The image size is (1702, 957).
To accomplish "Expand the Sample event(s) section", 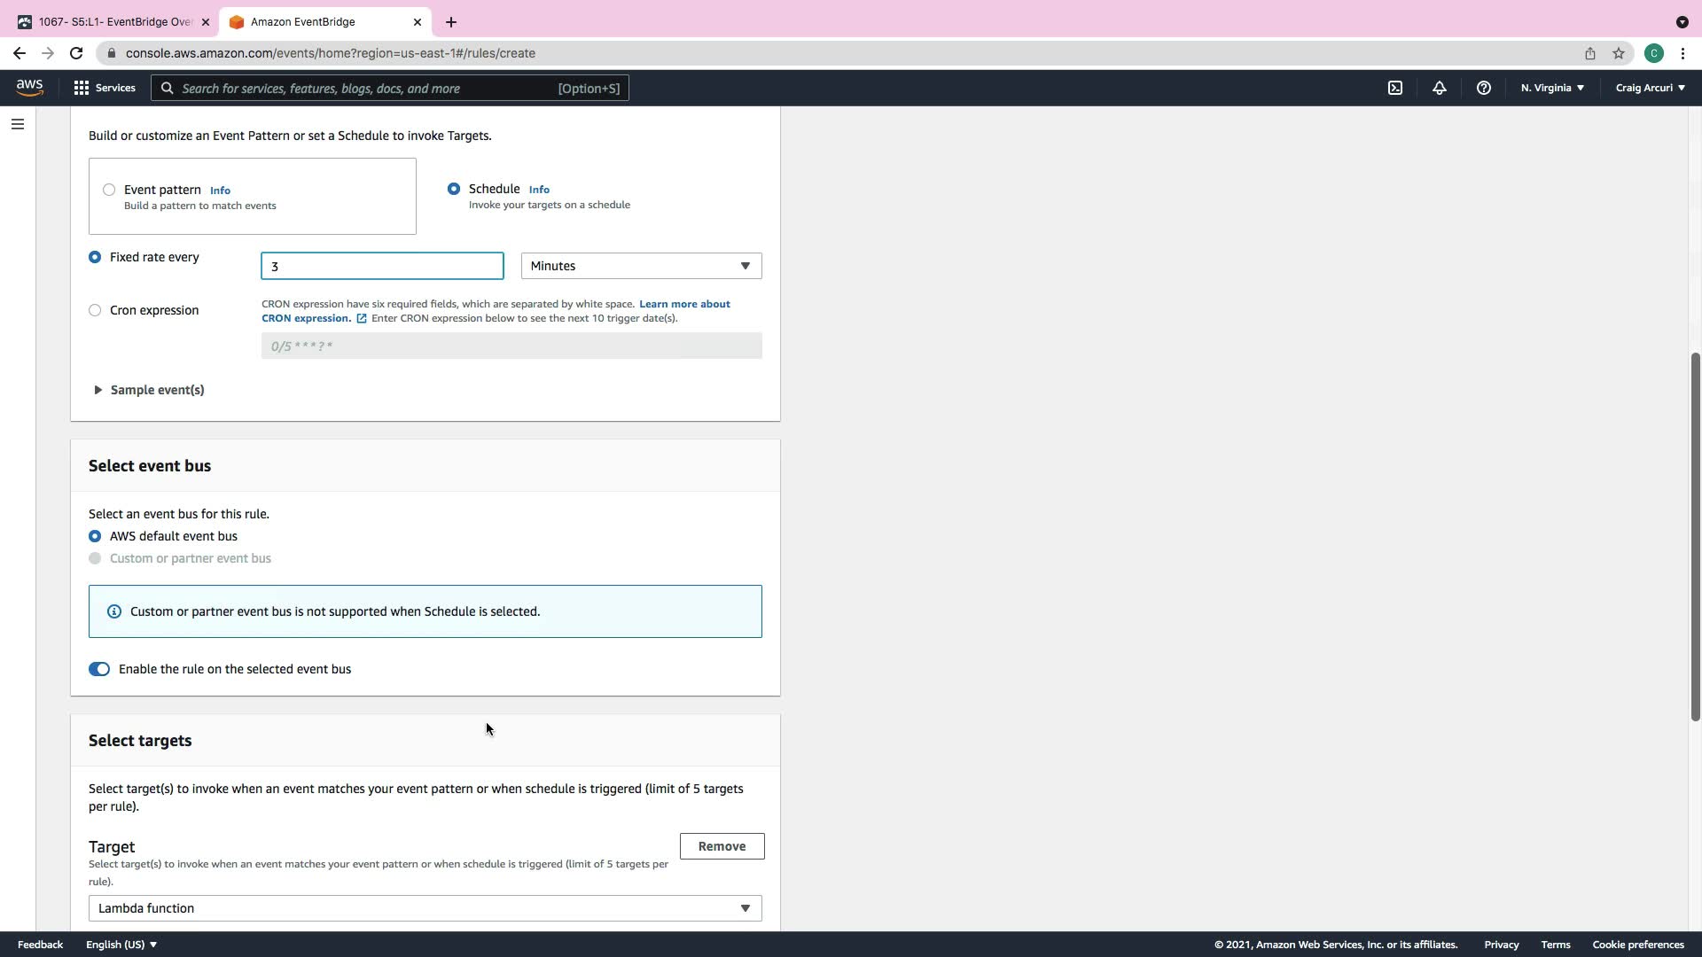I will pyautogui.click(x=149, y=390).
